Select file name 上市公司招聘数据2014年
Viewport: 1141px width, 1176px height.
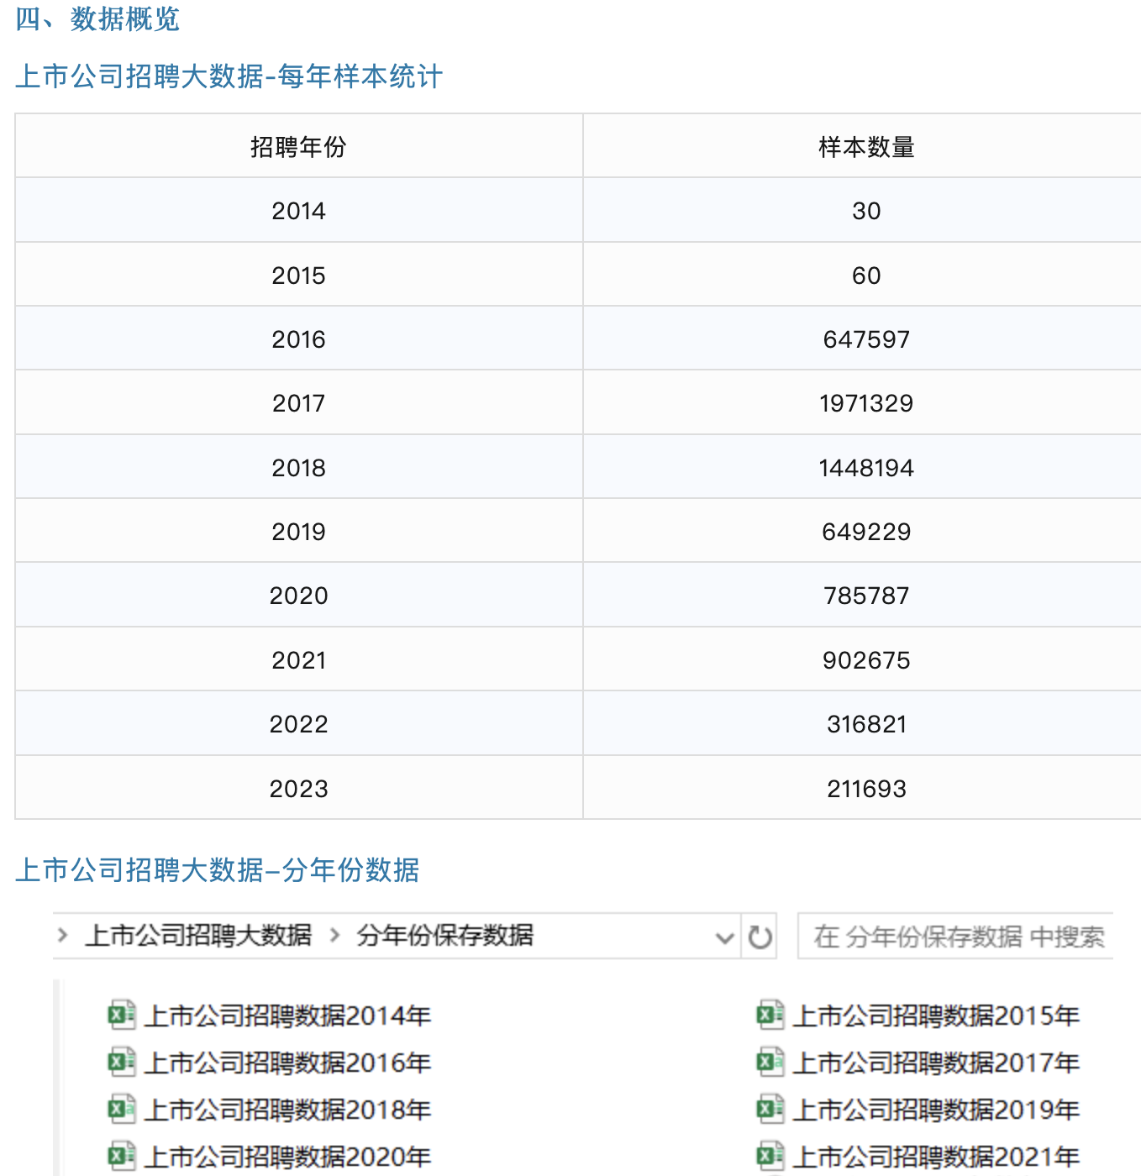point(287,1016)
